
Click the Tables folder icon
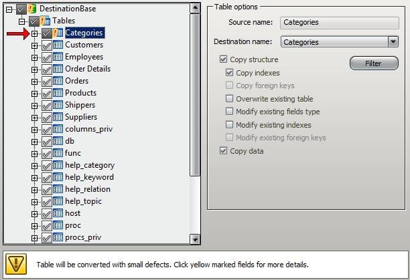(x=46, y=21)
